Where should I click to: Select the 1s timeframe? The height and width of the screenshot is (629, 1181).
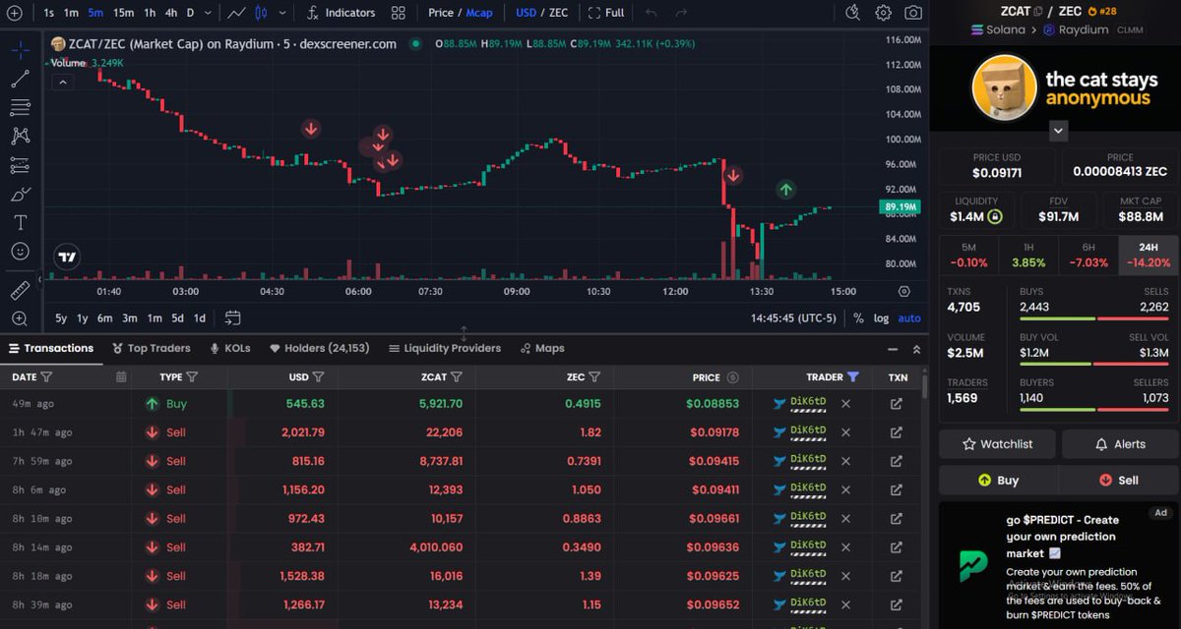click(49, 13)
